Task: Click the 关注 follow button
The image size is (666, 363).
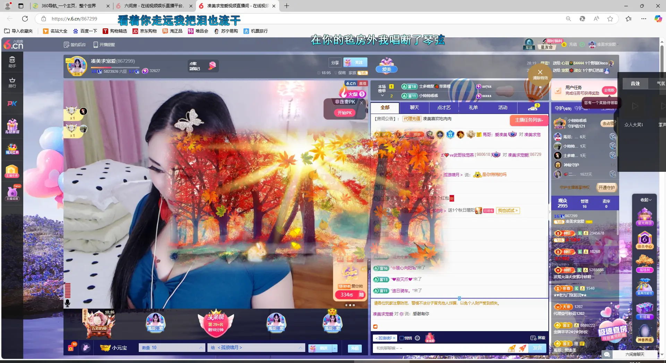Action: pos(355,63)
